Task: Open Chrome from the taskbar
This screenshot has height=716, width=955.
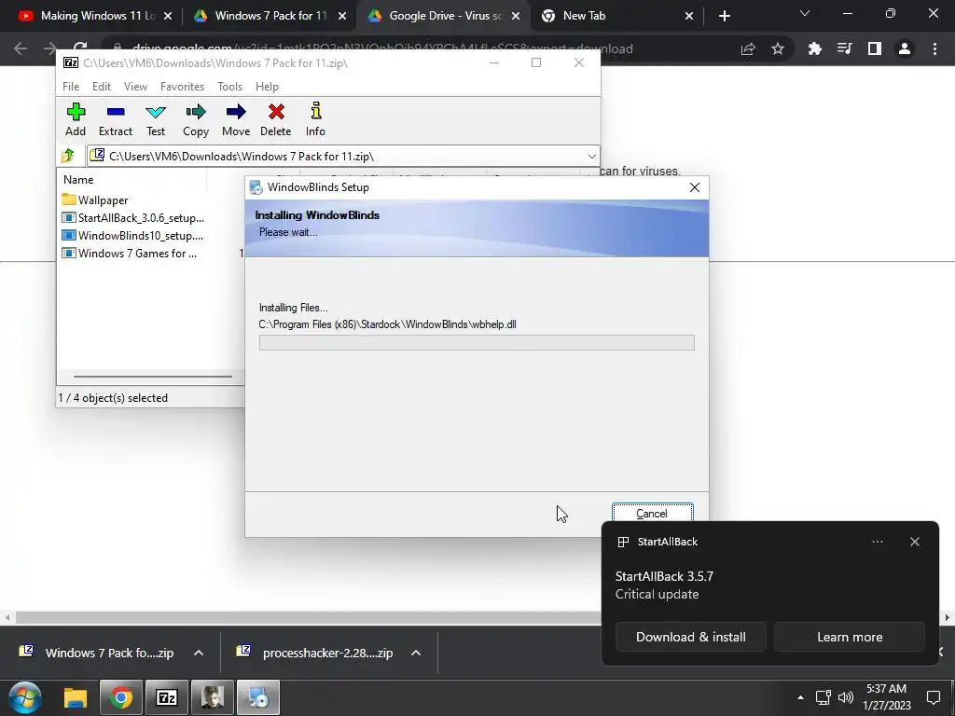Action: coord(120,697)
